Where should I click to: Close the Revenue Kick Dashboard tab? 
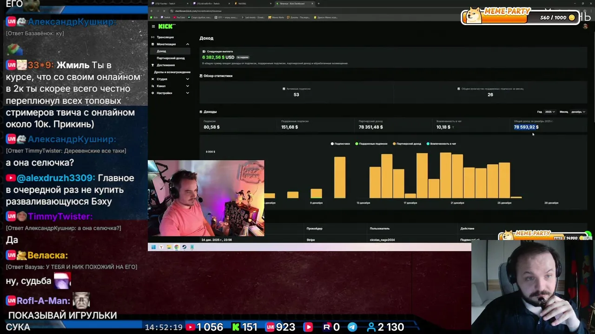click(312, 4)
